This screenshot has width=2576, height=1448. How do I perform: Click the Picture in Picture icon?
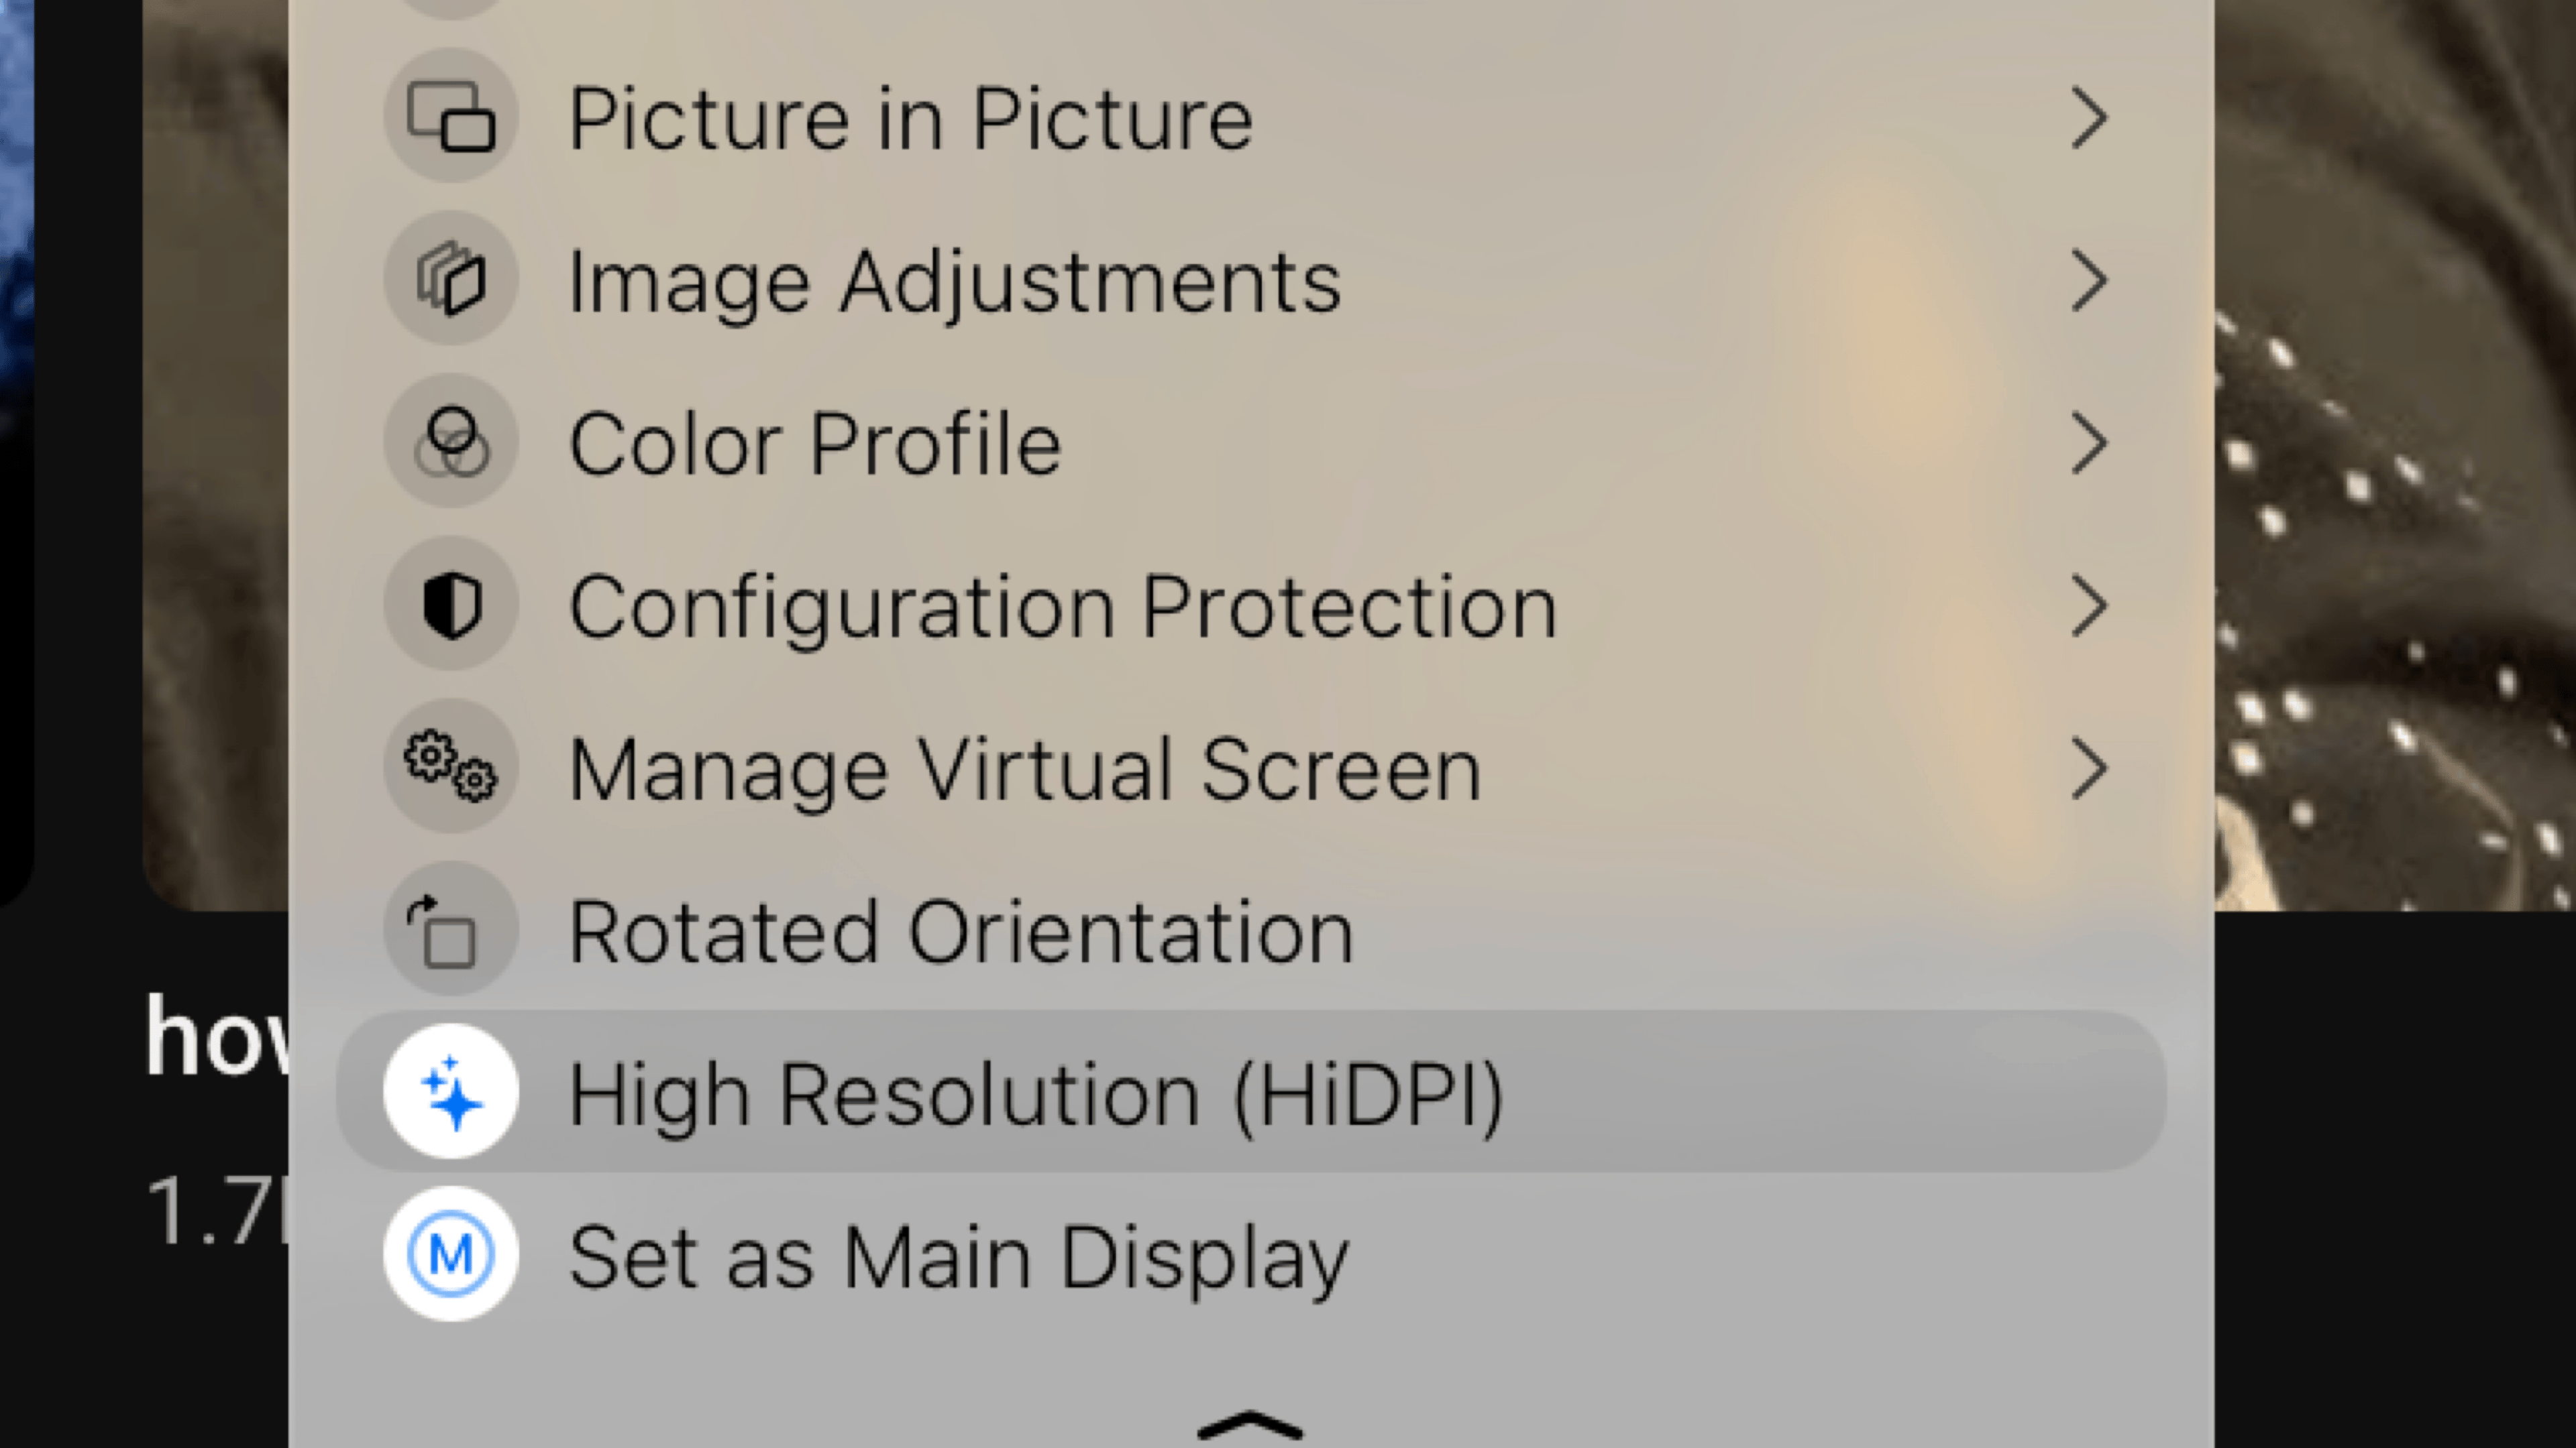(x=451, y=117)
